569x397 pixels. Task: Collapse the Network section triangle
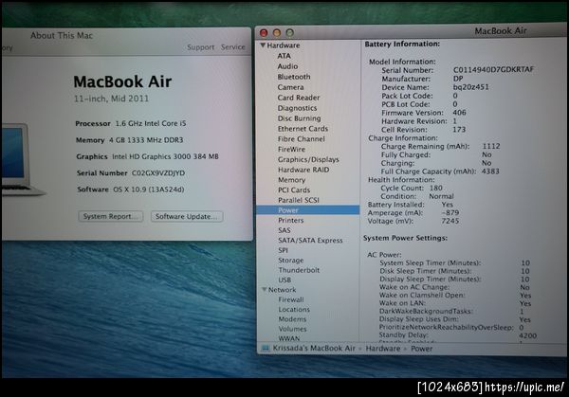tap(265, 289)
